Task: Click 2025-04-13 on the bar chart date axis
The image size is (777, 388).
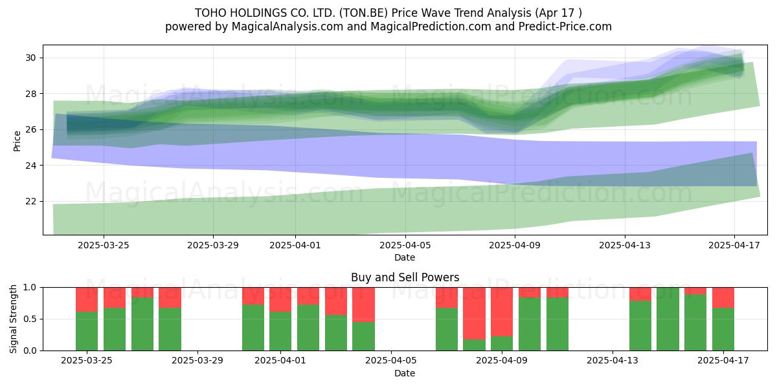Action: click(613, 361)
